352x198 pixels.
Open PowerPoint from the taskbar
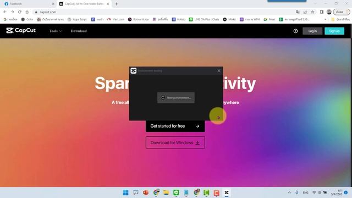click(x=146, y=193)
